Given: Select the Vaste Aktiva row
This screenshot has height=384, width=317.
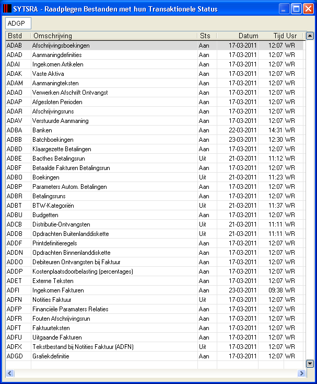Looking at the screenshot, I should point(155,74).
